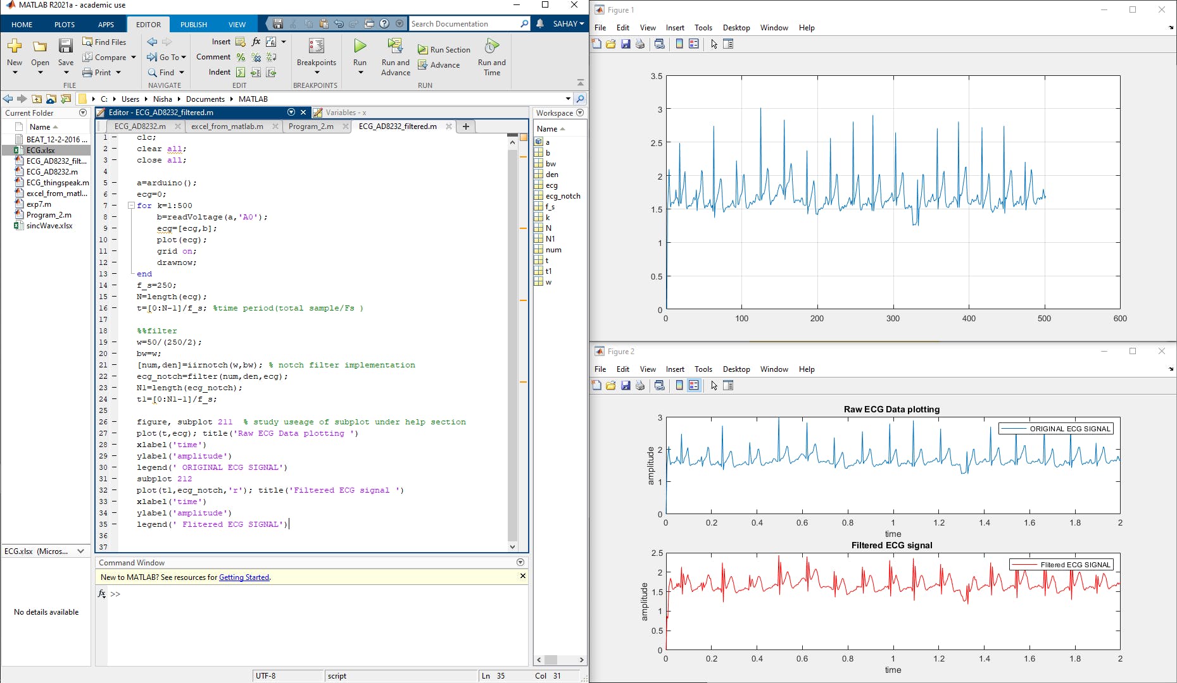Dismiss the New to MATLAB banner

pos(522,576)
